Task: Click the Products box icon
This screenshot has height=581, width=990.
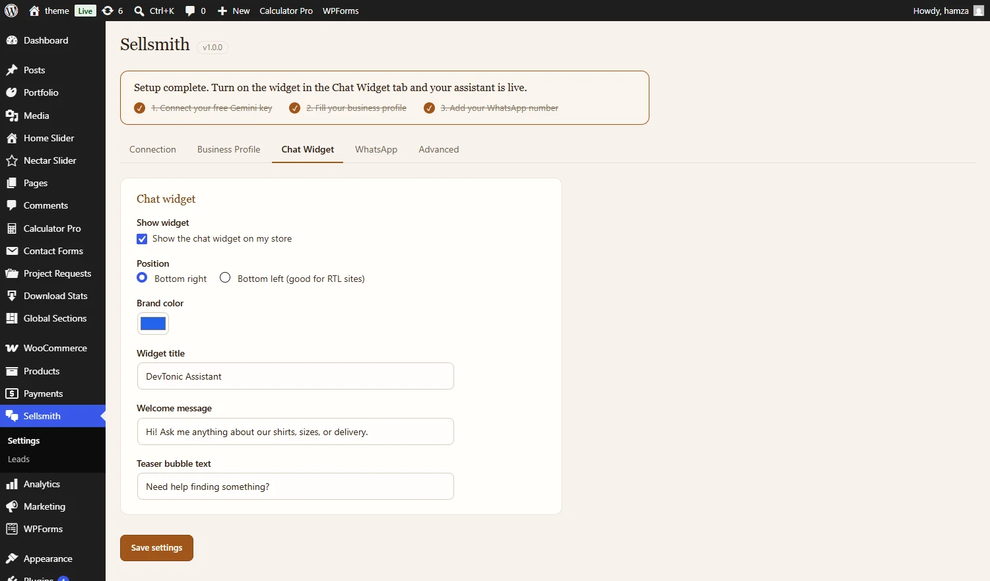Action: pos(12,371)
